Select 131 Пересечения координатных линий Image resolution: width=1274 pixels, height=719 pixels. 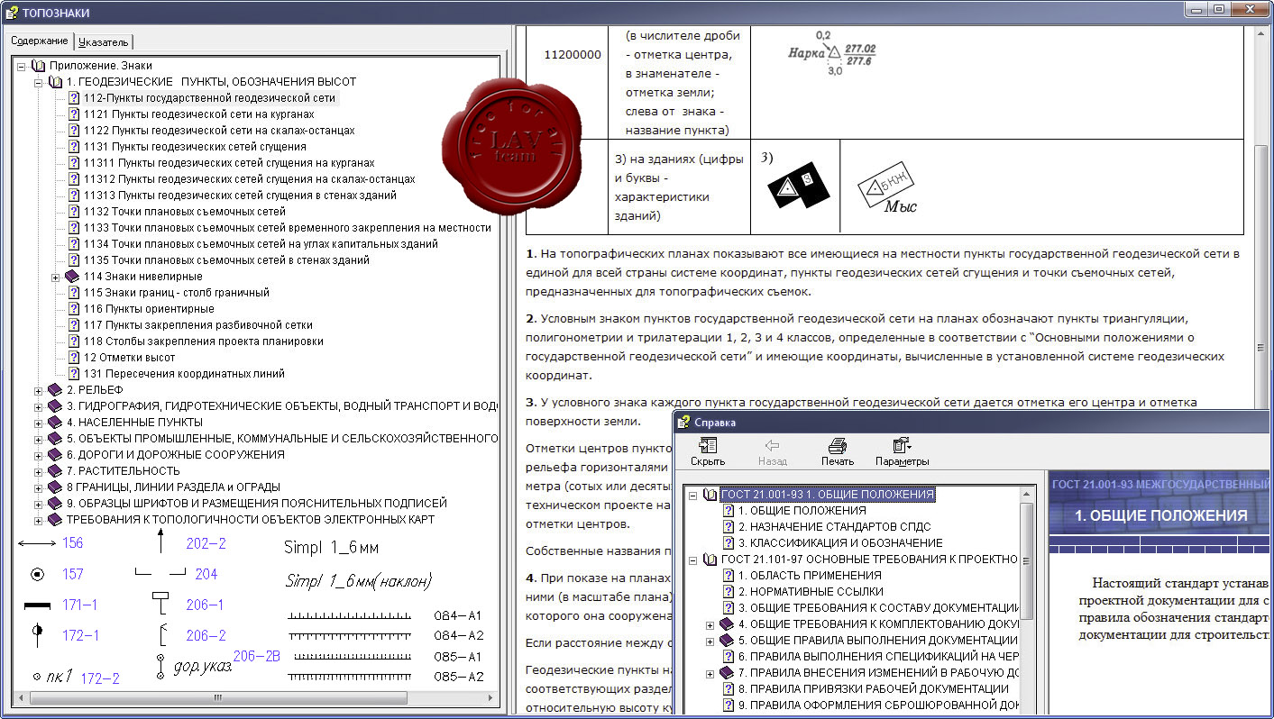[x=184, y=374]
